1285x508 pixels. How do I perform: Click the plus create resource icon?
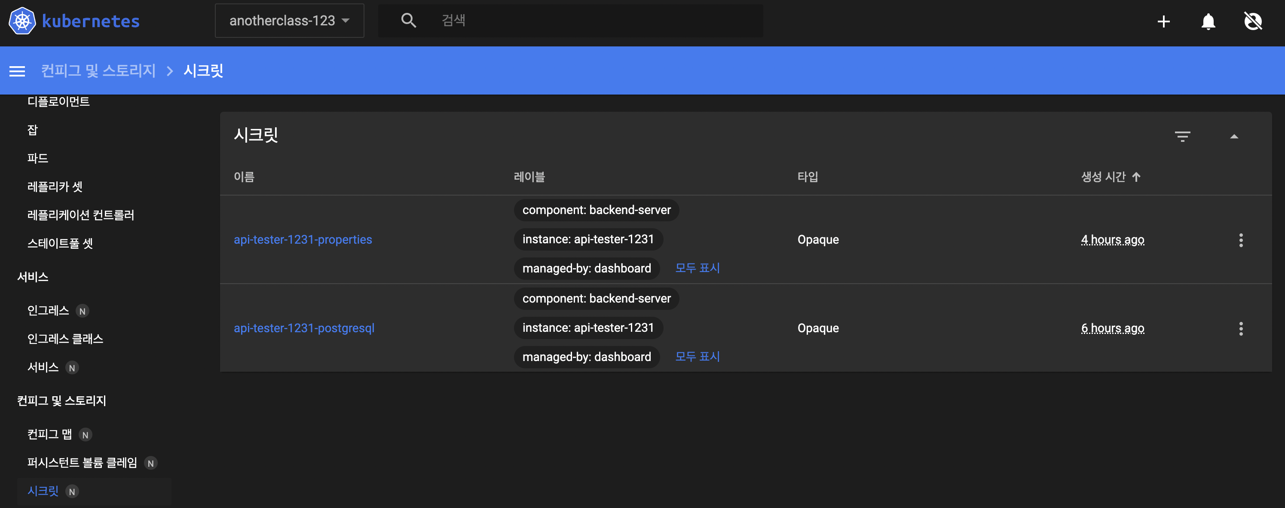pos(1163,21)
